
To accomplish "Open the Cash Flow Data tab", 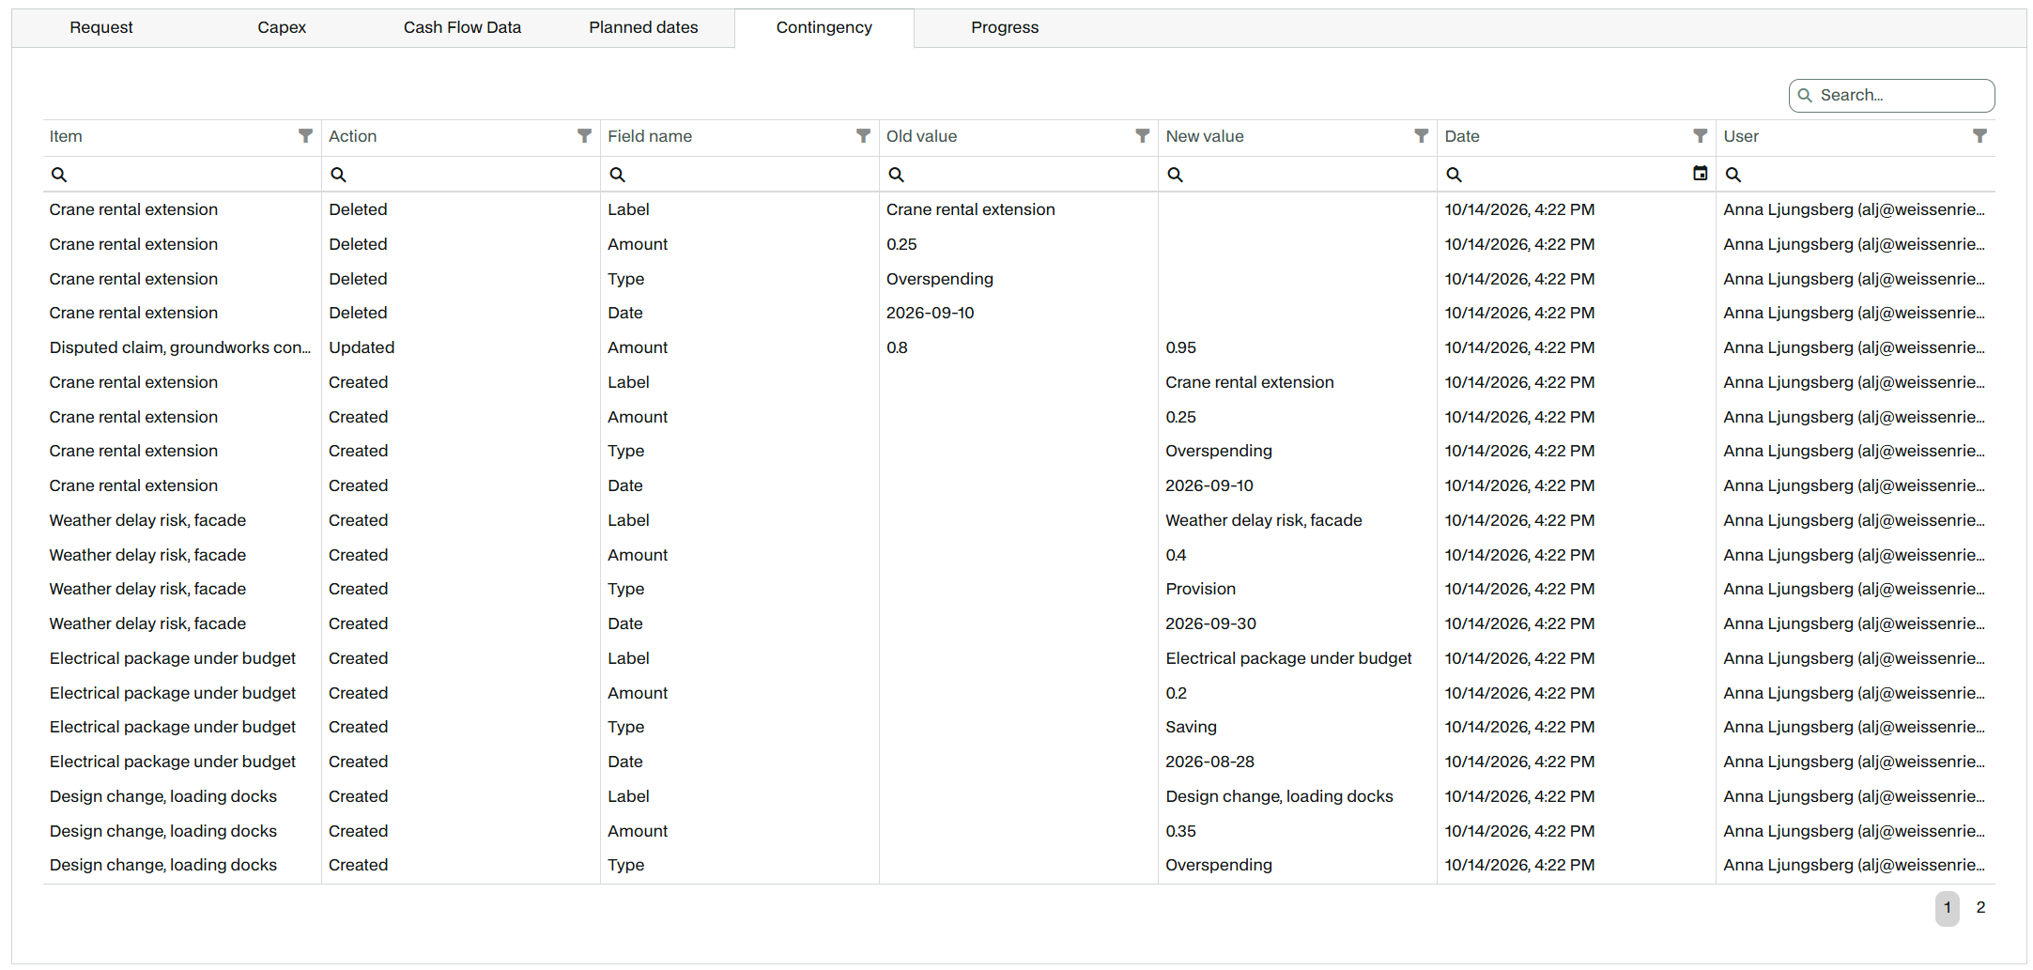I will click(x=462, y=28).
